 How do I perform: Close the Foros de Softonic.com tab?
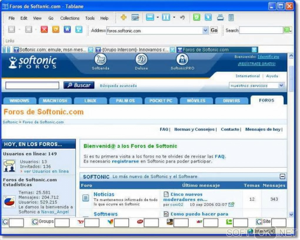(254, 50)
